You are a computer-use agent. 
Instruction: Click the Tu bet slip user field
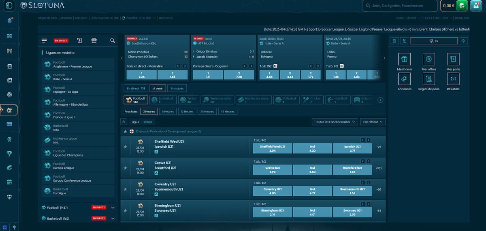coord(434,41)
